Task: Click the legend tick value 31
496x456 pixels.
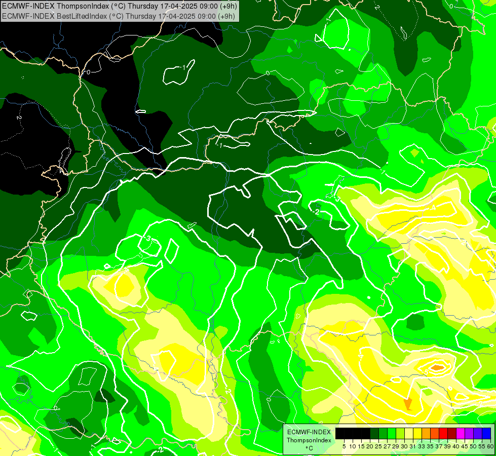Action: tap(413, 446)
